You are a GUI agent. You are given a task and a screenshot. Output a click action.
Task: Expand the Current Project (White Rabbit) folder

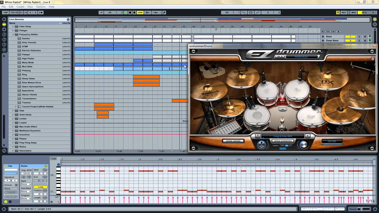pyautogui.click(x=16, y=106)
